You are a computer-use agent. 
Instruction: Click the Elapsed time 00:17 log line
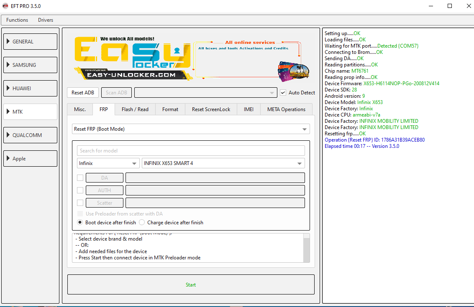[x=362, y=146]
